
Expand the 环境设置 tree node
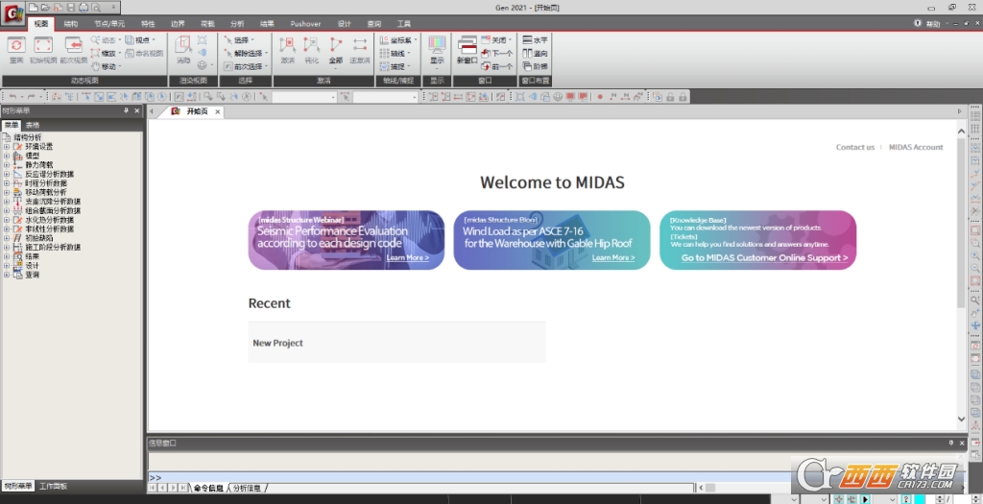[x=7, y=147]
